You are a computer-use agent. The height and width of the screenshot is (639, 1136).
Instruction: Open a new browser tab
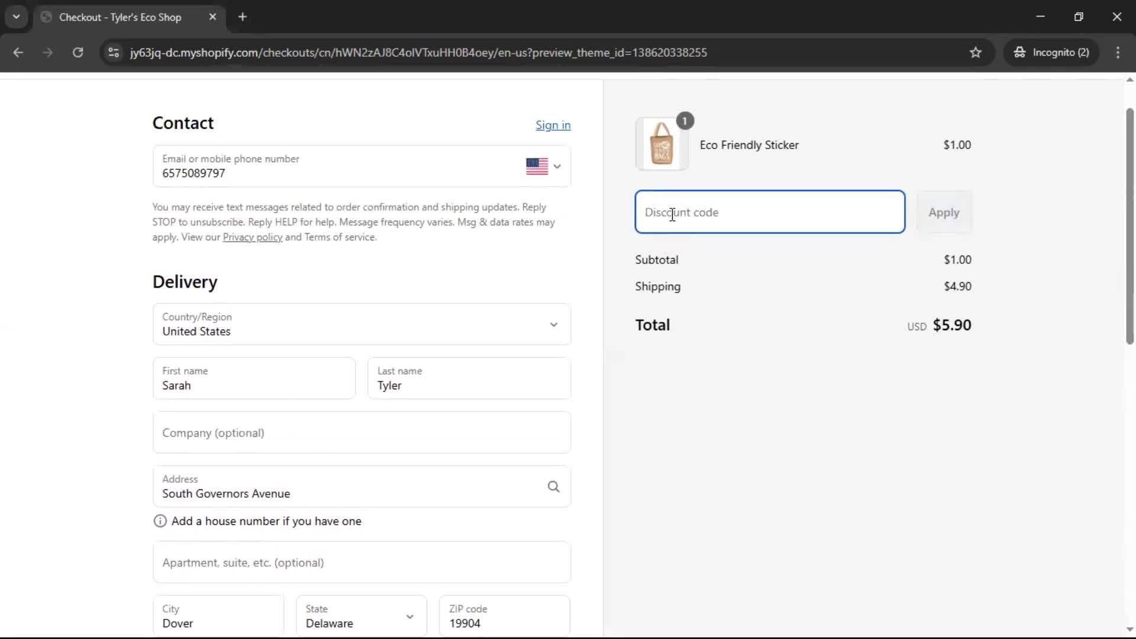(x=243, y=17)
